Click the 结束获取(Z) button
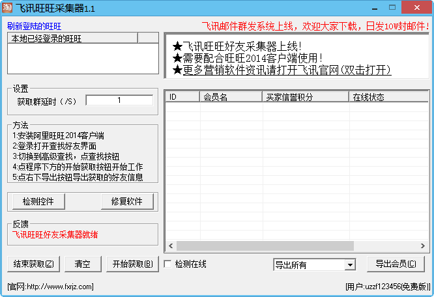The image size is (434, 297). (x=33, y=264)
